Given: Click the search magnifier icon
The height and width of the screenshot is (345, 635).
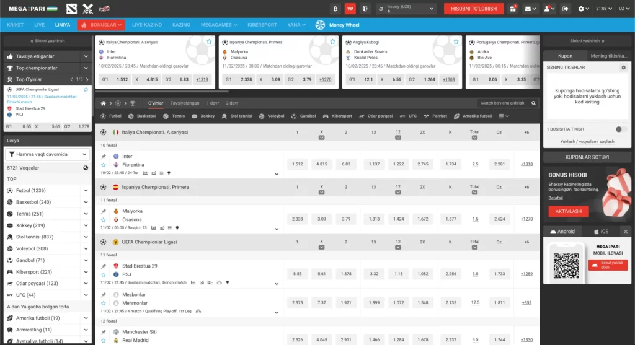Looking at the screenshot, I should point(533,103).
